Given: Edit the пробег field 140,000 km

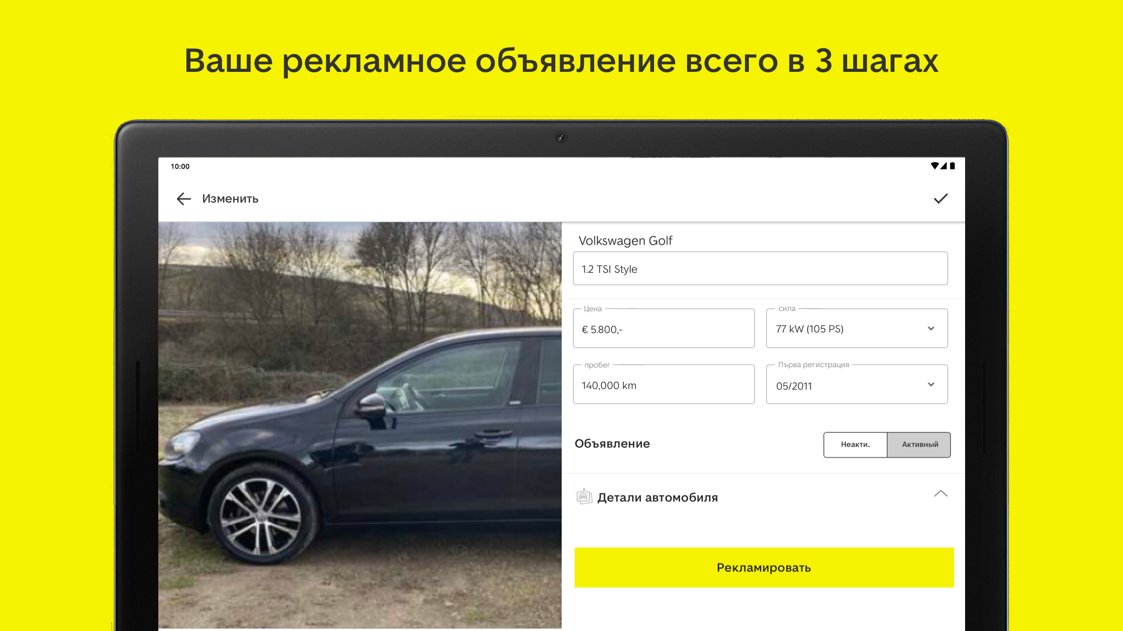Looking at the screenshot, I should (x=664, y=385).
